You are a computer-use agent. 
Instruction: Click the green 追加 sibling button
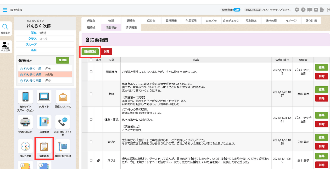pyautogui.click(x=62, y=61)
